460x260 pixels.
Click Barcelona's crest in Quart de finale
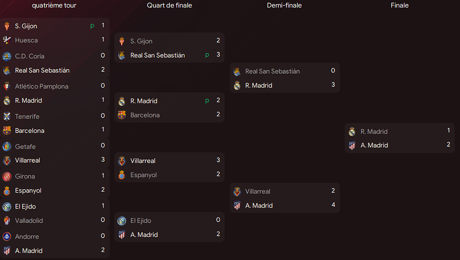pos(122,115)
